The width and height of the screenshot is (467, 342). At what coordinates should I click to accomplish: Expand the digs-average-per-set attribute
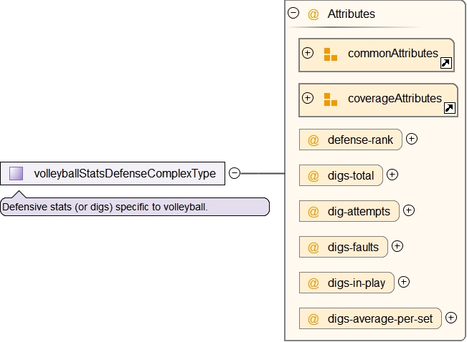pos(451,318)
